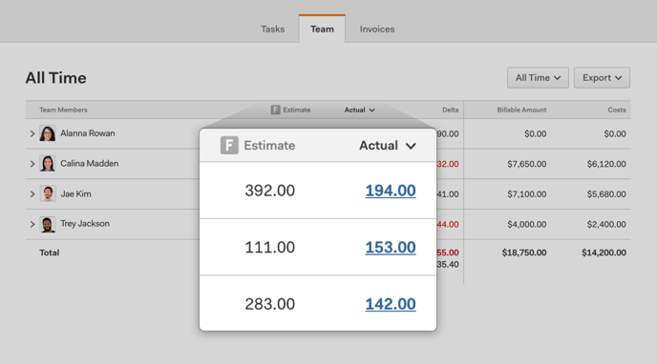Click the Delta column header
Image resolution: width=657 pixels, height=364 pixels.
tap(451, 110)
